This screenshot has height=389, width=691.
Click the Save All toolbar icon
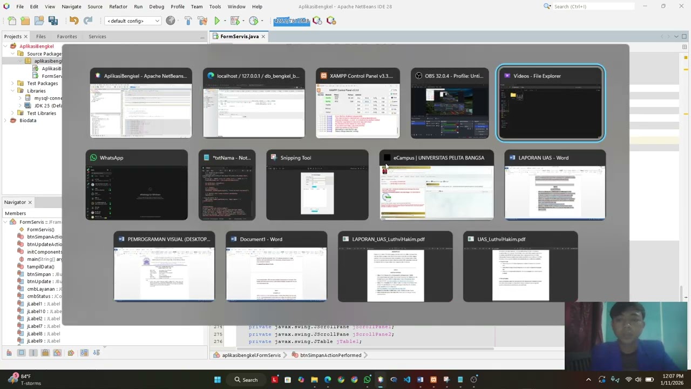click(53, 21)
